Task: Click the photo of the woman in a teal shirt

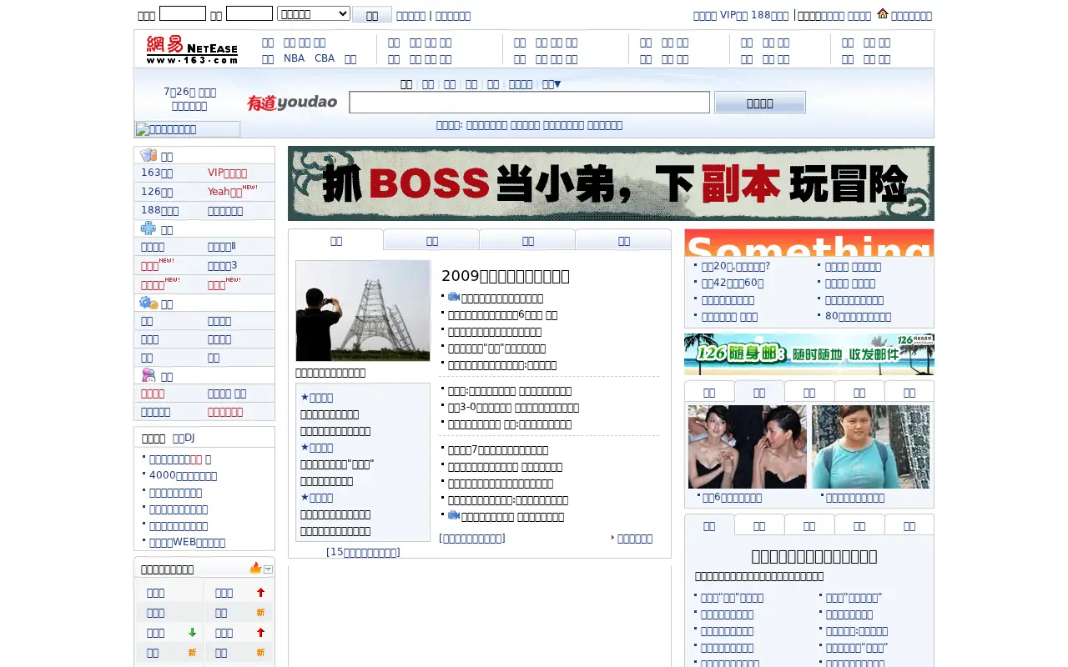Action: 870,447
